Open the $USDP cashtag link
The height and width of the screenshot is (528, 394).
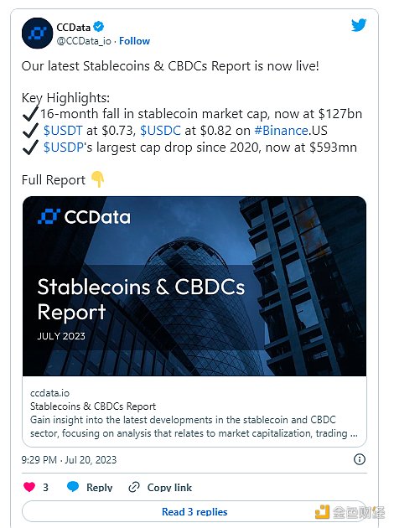click(64, 148)
